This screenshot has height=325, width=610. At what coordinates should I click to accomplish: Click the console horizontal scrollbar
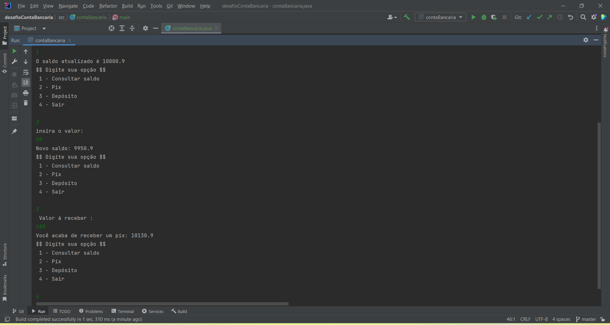162,304
